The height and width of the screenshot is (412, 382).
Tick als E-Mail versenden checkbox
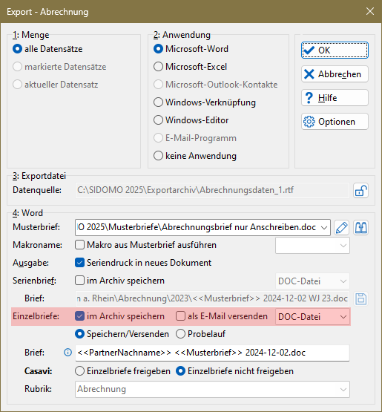pyautogui.click(x=180, y=316)
